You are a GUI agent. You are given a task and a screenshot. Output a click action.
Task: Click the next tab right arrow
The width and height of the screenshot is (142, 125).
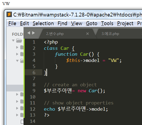[34, 33]
